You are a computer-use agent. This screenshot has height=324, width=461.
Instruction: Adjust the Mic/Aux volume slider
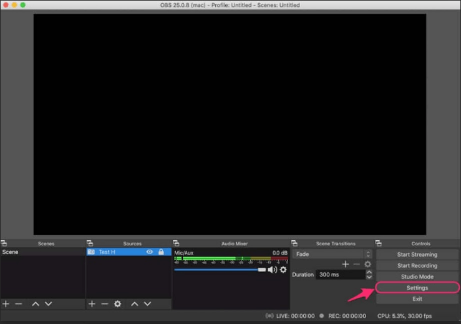coord(220,270)
